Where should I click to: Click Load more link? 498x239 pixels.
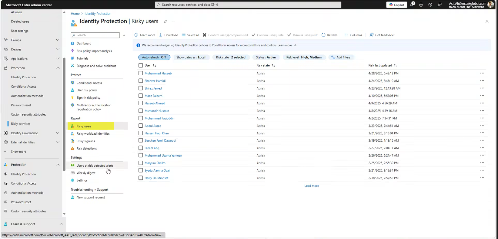point(312,186)
